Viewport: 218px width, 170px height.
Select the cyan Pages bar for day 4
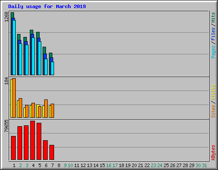[x=33, y=56]
